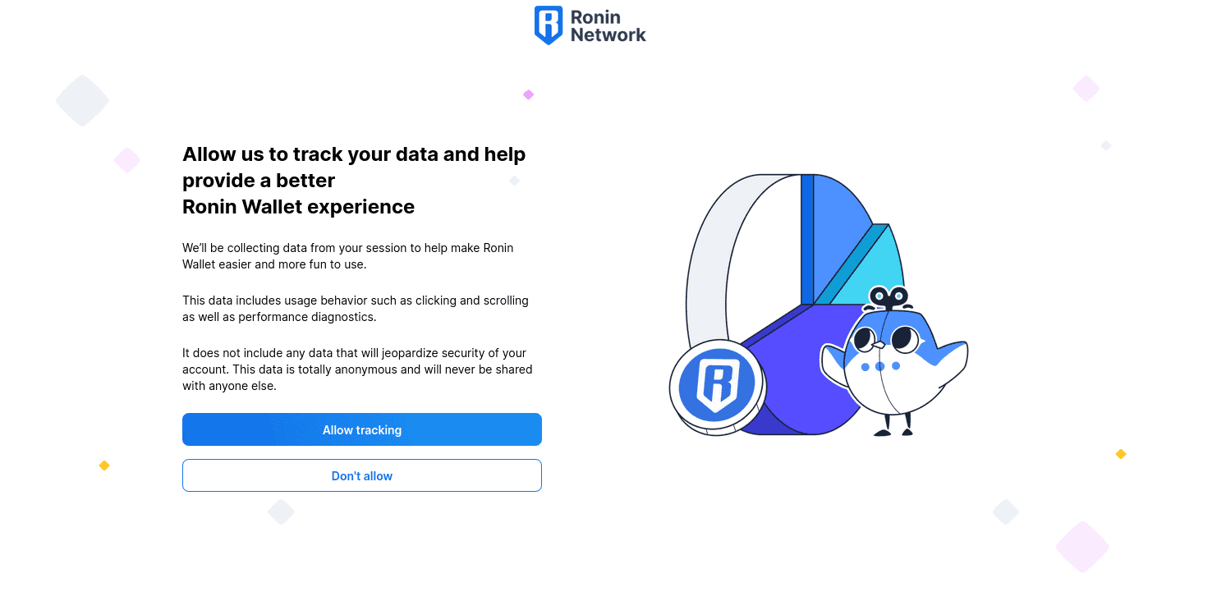Click the paragraph about collecting session data
The image size is (1226, 601).
[347, 256]
